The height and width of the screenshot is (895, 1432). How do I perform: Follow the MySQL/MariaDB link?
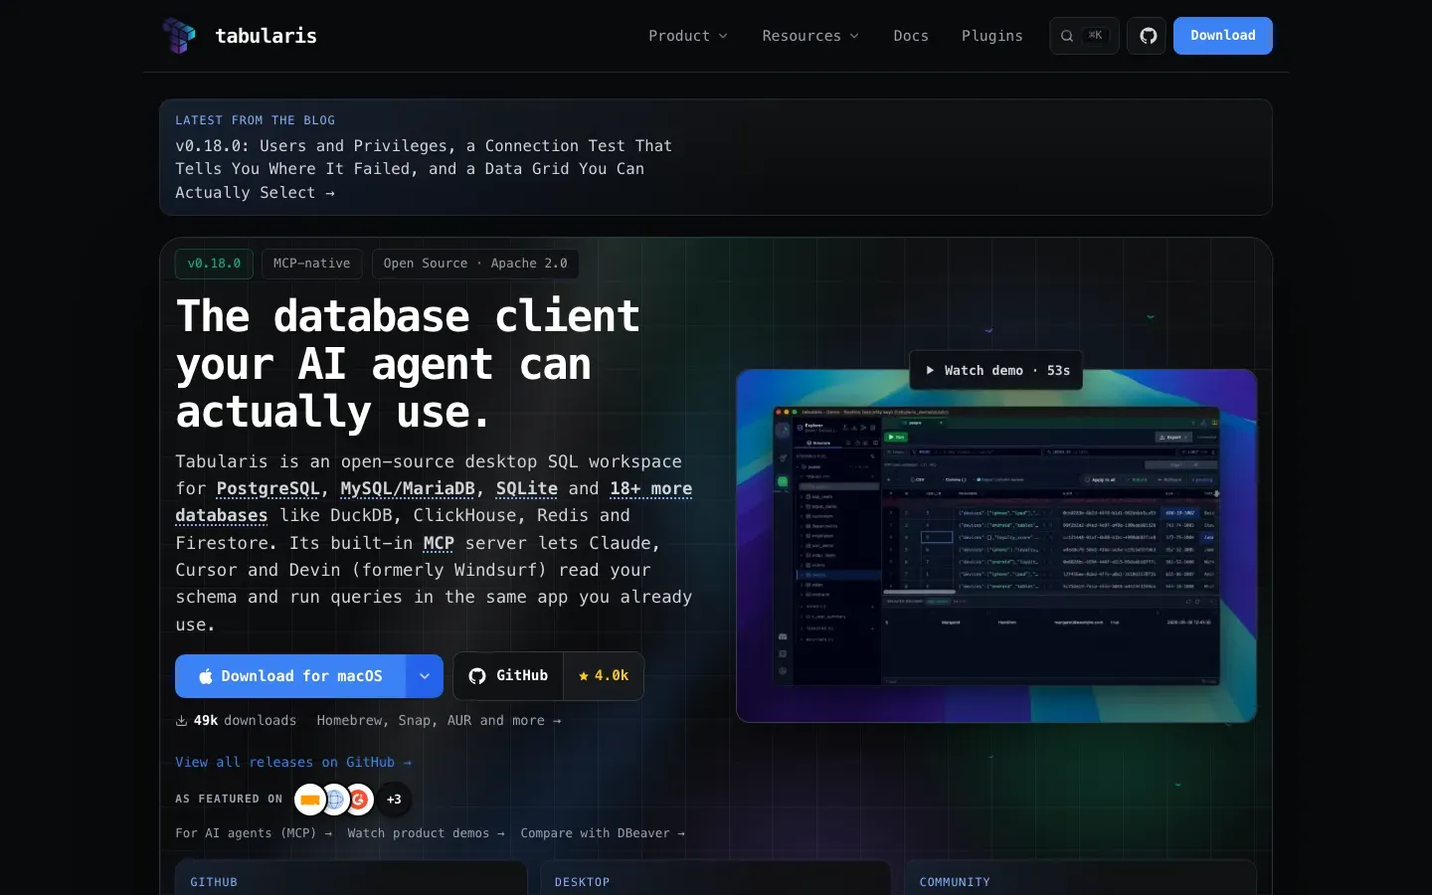tap(408, 488)
